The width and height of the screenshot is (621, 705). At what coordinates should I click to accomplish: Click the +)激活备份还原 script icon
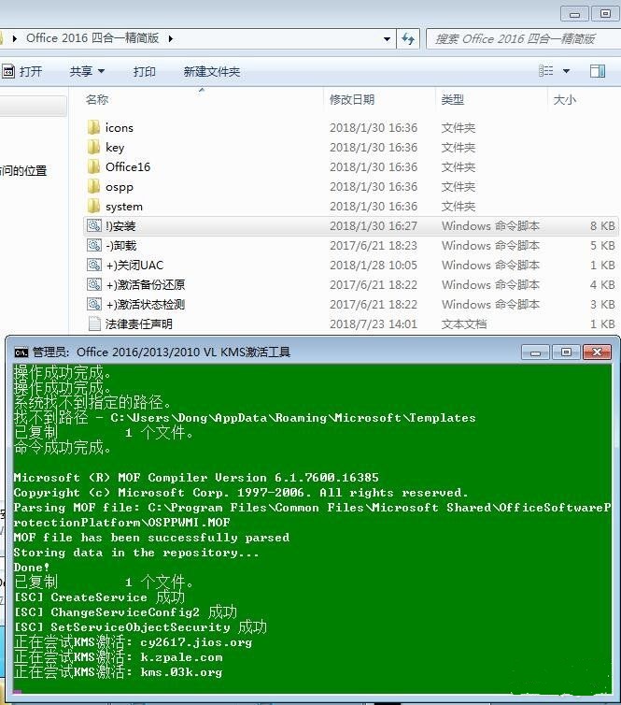pyautogui.click(x=94, y=284)
